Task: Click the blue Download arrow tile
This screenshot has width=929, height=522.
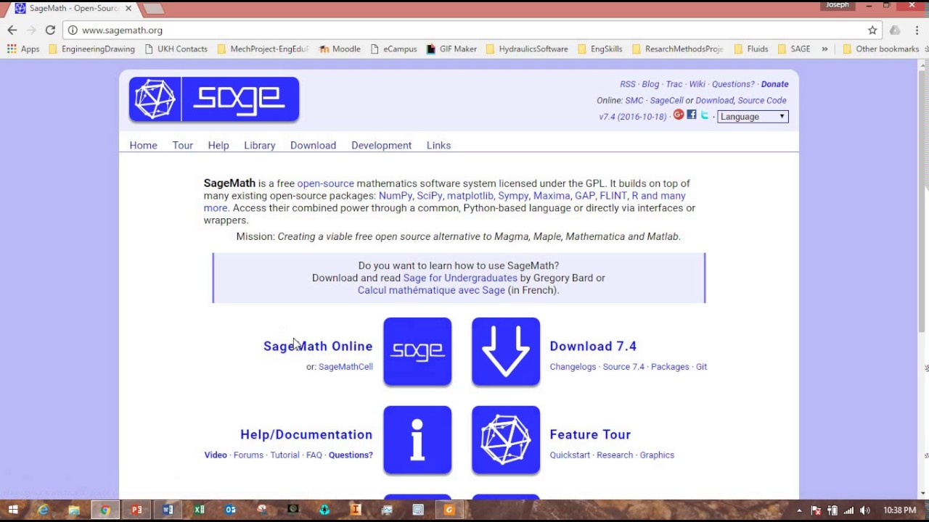Action: point(506,351)
